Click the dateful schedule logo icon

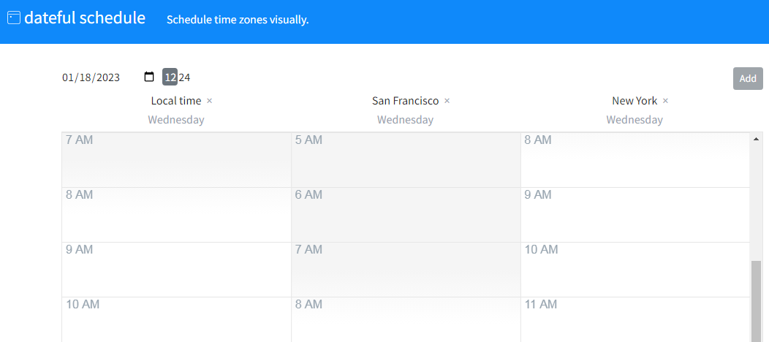(14, 18)
